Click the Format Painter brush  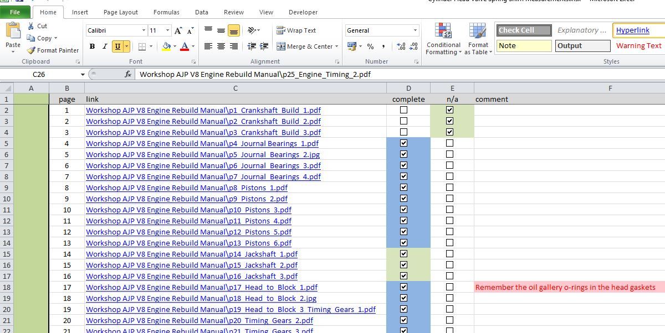click(31, 50)
